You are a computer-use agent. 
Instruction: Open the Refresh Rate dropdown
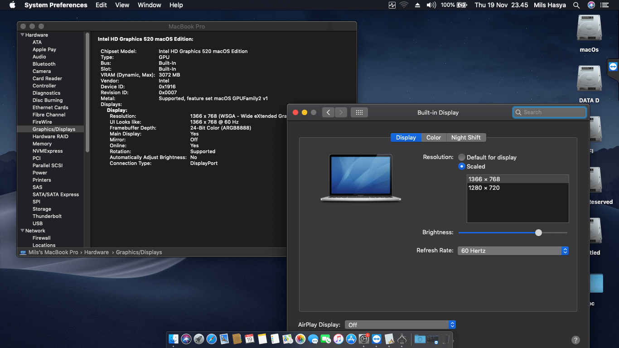(513, 250)
